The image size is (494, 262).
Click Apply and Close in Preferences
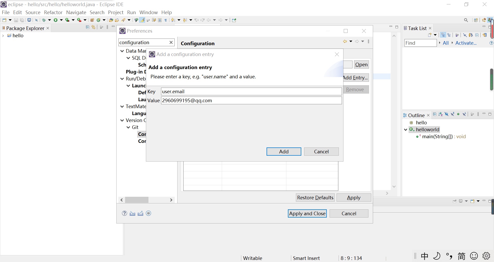point(307,213)
